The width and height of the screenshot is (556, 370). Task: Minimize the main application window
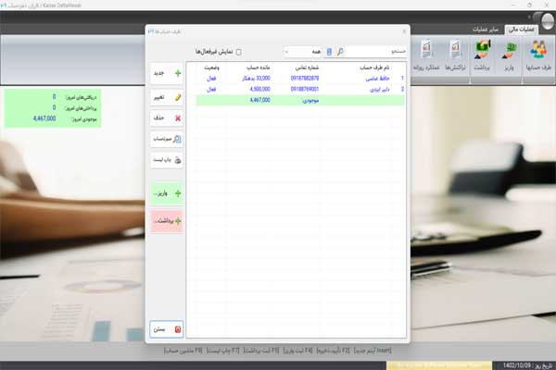point(513,5)
